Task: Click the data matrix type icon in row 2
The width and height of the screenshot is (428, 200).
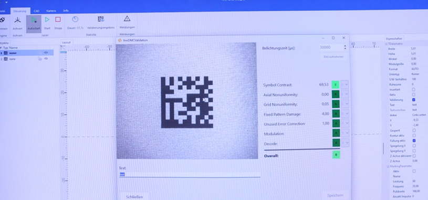Action: 5,59
